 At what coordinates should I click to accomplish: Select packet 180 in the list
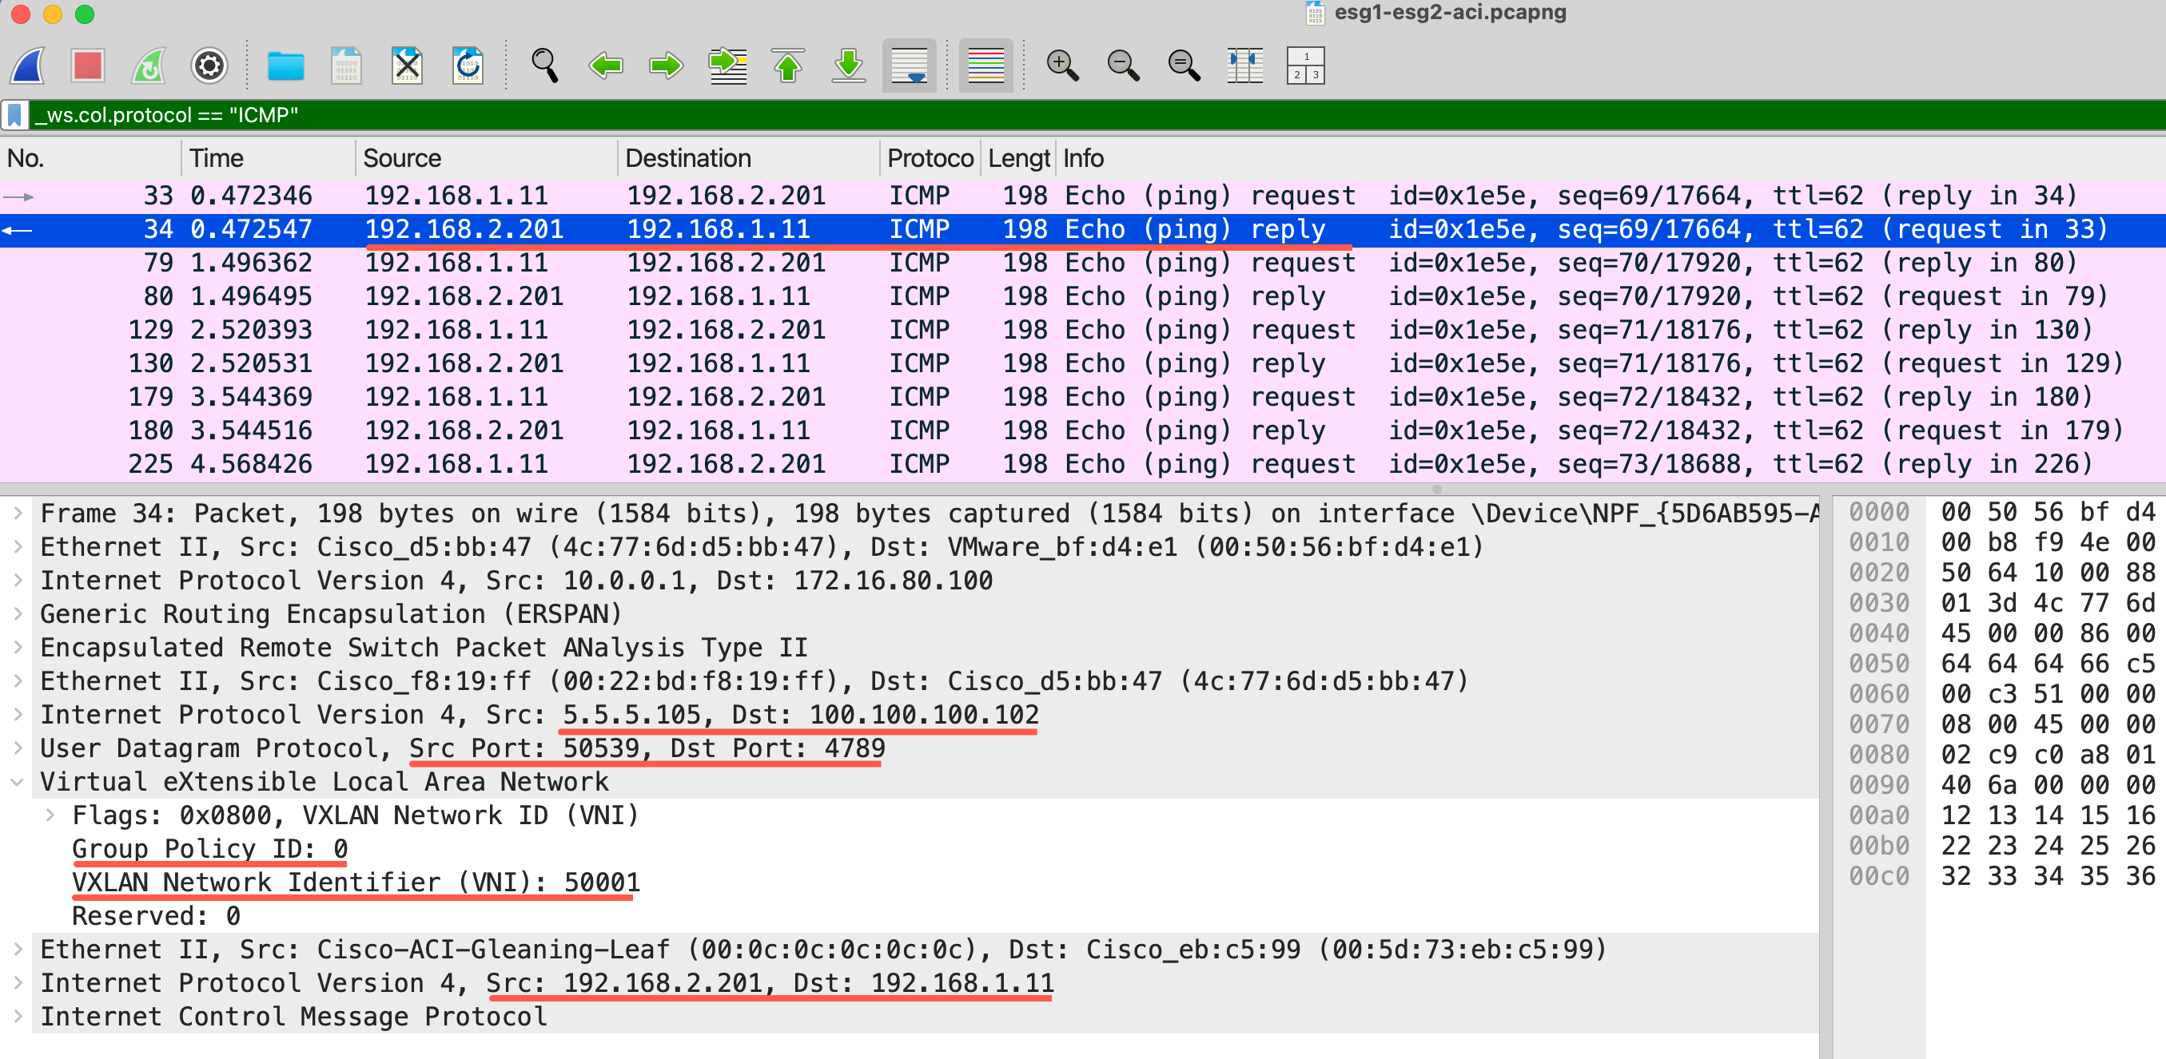[1083, 431]
